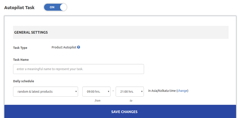241x118 pixels.
Task: Focus the Task Name input field
Action: click(x=78, y=69)
